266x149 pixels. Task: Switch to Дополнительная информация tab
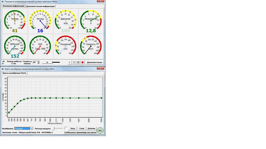[x=40, y=6]
